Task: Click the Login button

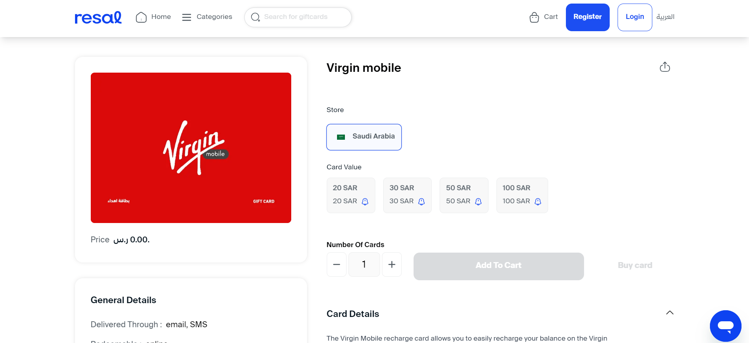Action: coord(634,17)
